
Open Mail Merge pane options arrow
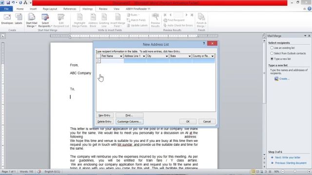point(305,35)
